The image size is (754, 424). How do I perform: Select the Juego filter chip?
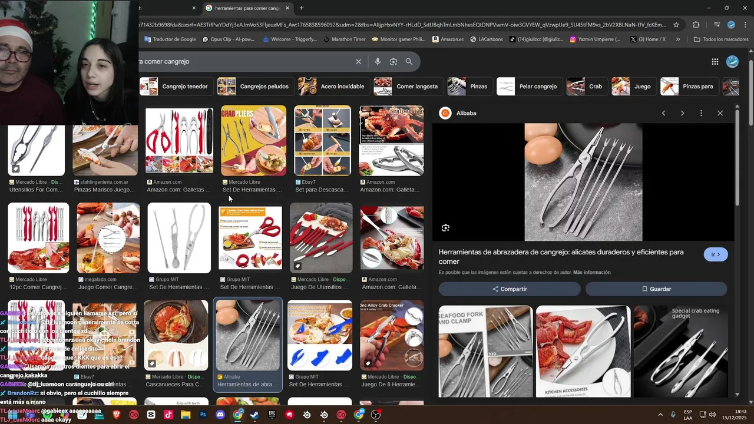[x=634, y=87]
